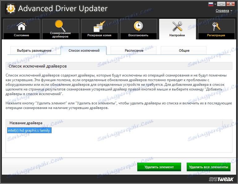Switch to Список исключений tab

84,50
